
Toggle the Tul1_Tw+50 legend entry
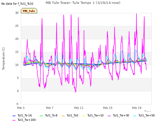144,115
